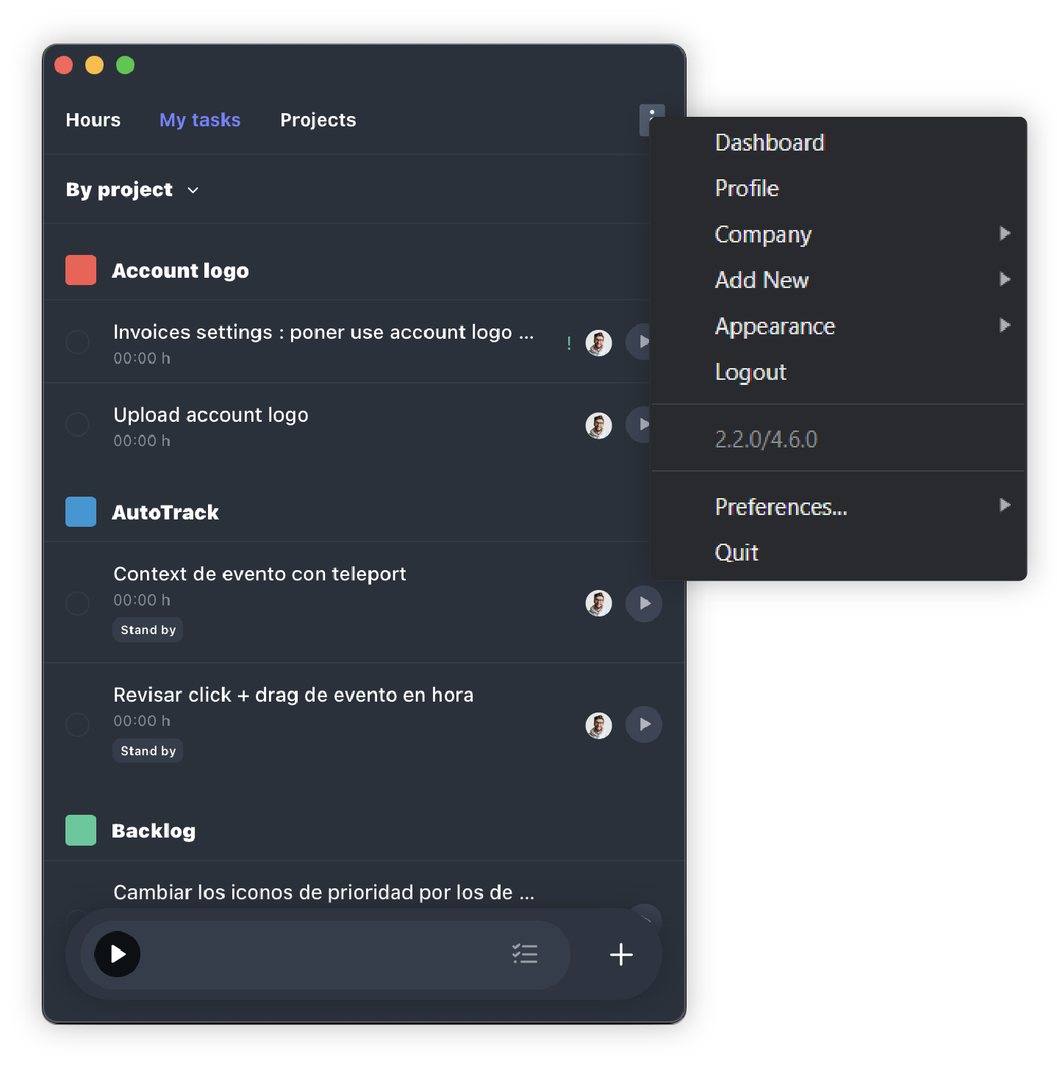
Task: Select the Stand by tag on Revisar click task
Action: 148,750
